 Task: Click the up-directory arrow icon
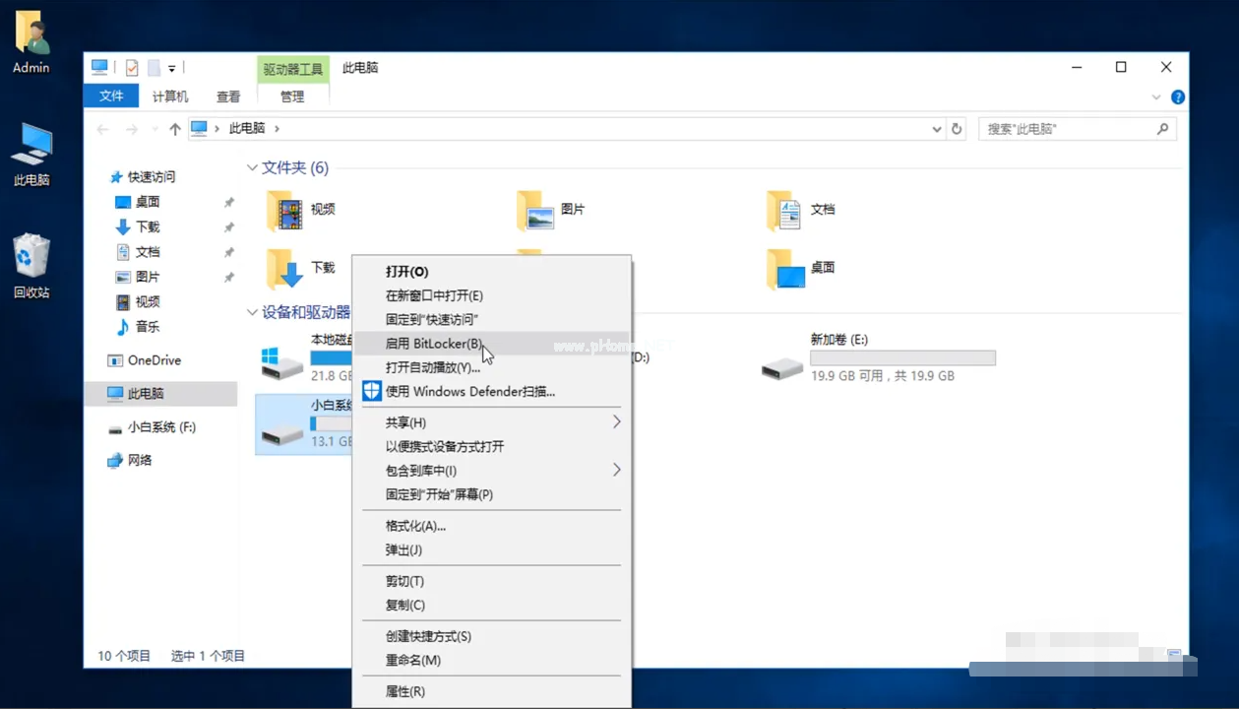[175, 129]
